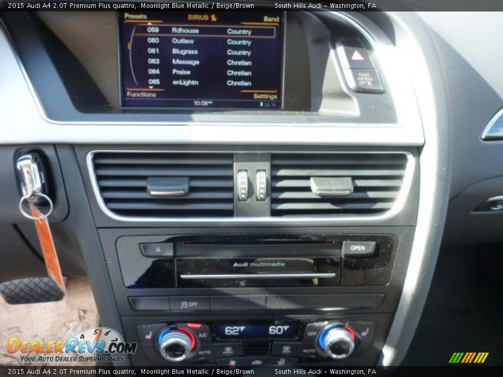503x377 pixels.
Task: Toggle driver side AUTO climate mode
Action: point(204,351)
